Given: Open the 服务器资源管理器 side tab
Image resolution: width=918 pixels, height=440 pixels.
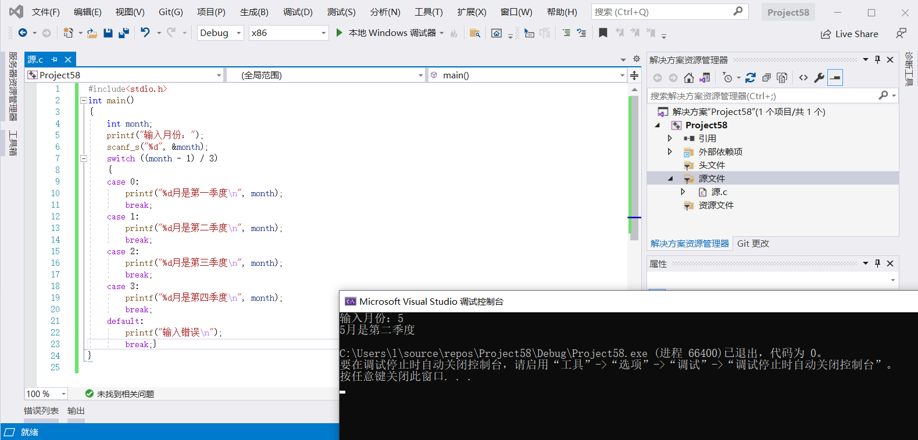Looking at the screenshot, I should 13,86.
